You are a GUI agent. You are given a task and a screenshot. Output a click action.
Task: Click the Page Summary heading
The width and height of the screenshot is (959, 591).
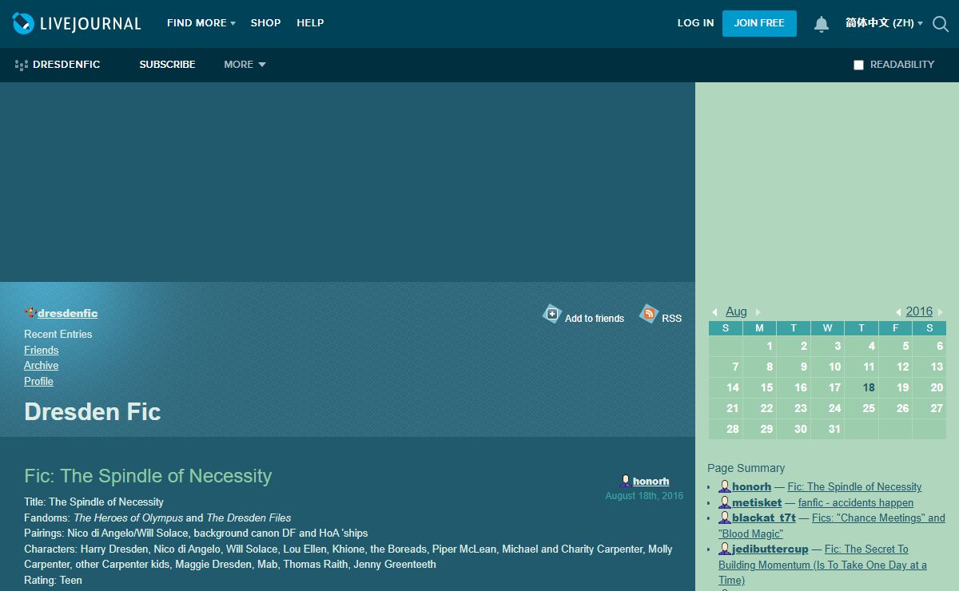746,468
